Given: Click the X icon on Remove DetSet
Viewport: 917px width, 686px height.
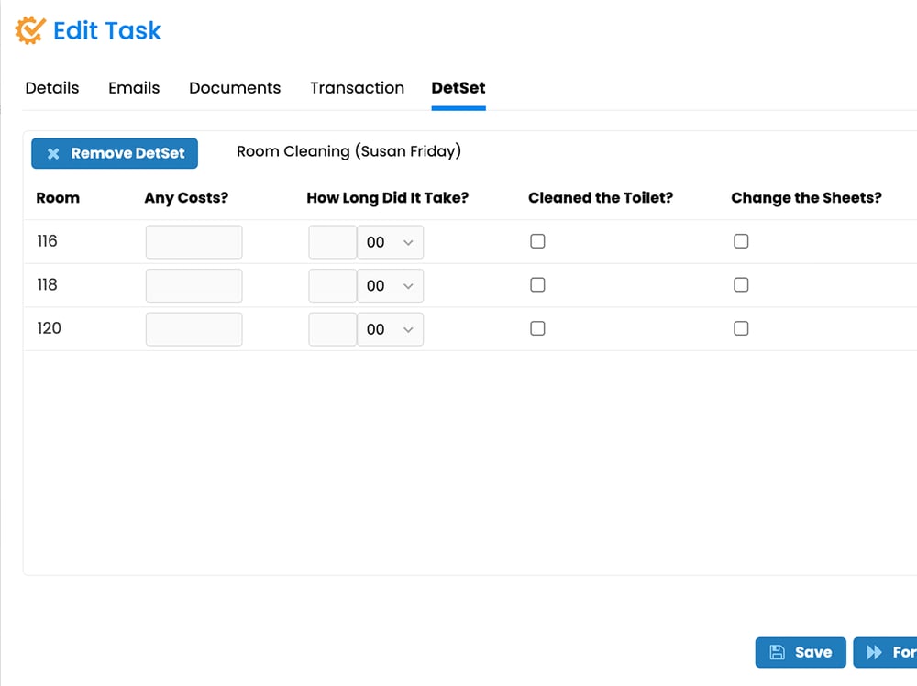Looking at the screenshot, I should point(53,153).
